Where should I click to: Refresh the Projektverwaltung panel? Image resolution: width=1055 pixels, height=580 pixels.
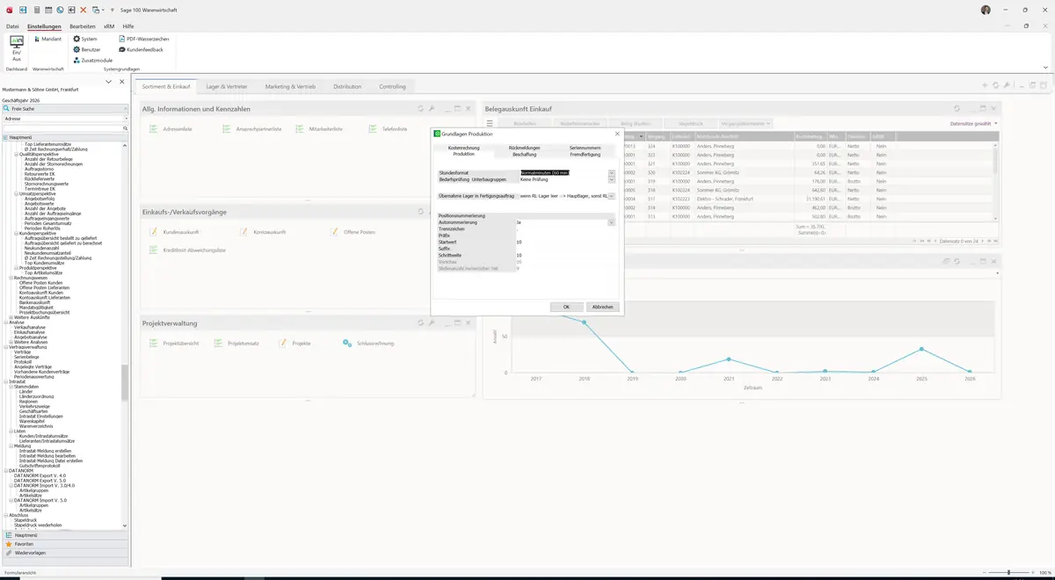(x=421, y=323)
